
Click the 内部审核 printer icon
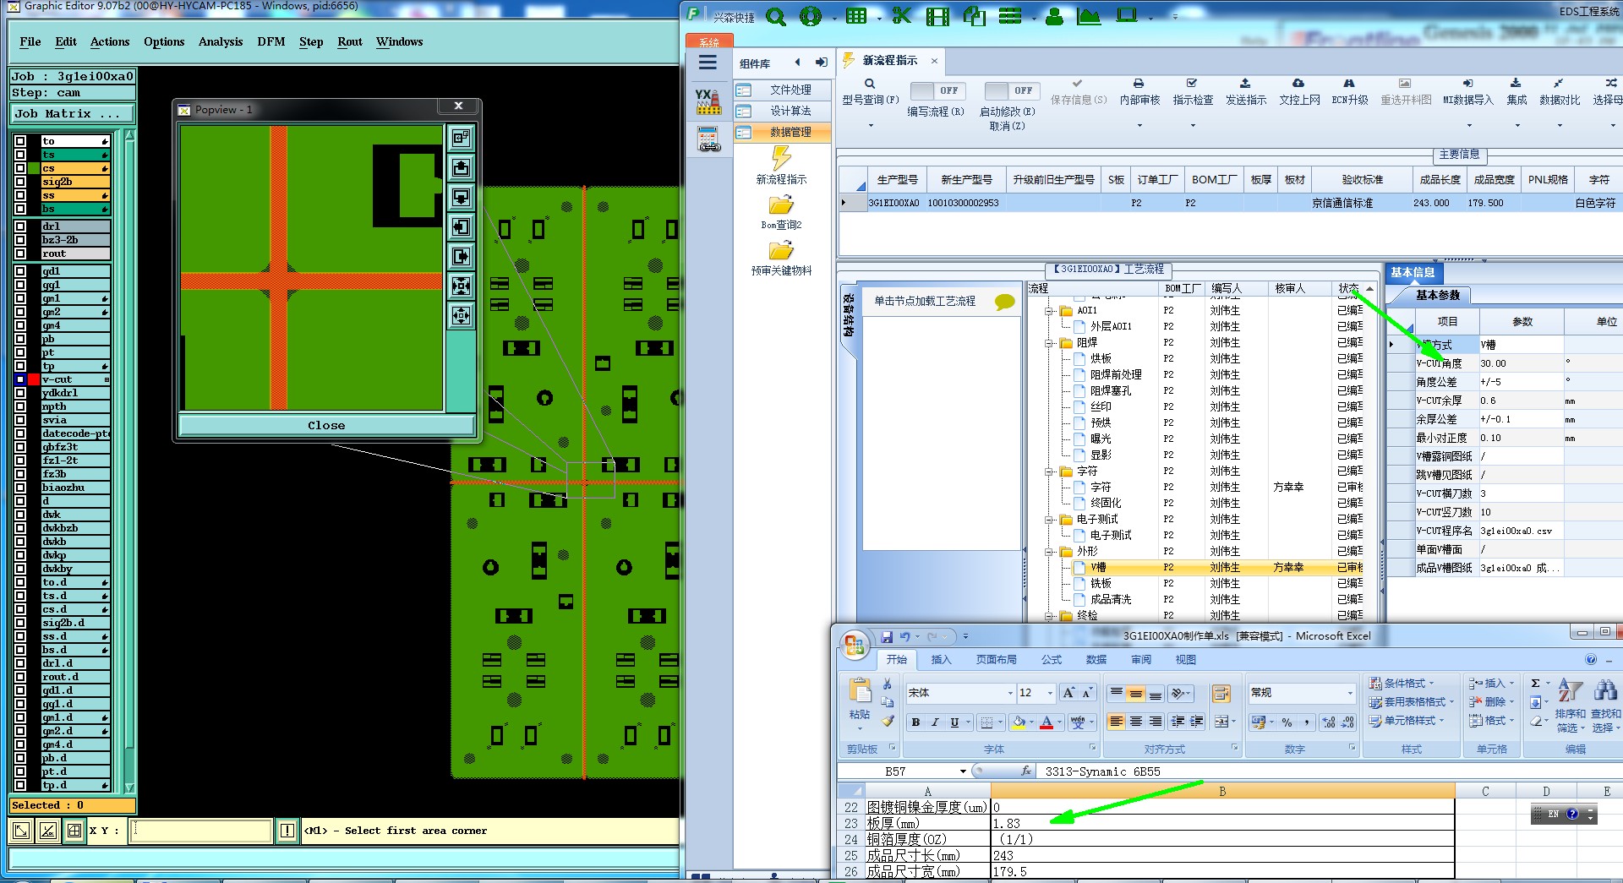1139,84
